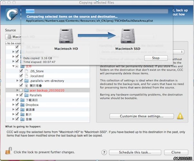Click the .DS_Store file icon
194x161 pixels.
coord(26,71)
